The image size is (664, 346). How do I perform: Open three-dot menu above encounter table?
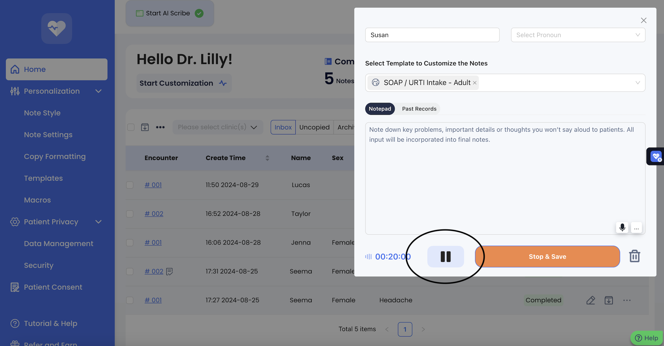(160, 127)
